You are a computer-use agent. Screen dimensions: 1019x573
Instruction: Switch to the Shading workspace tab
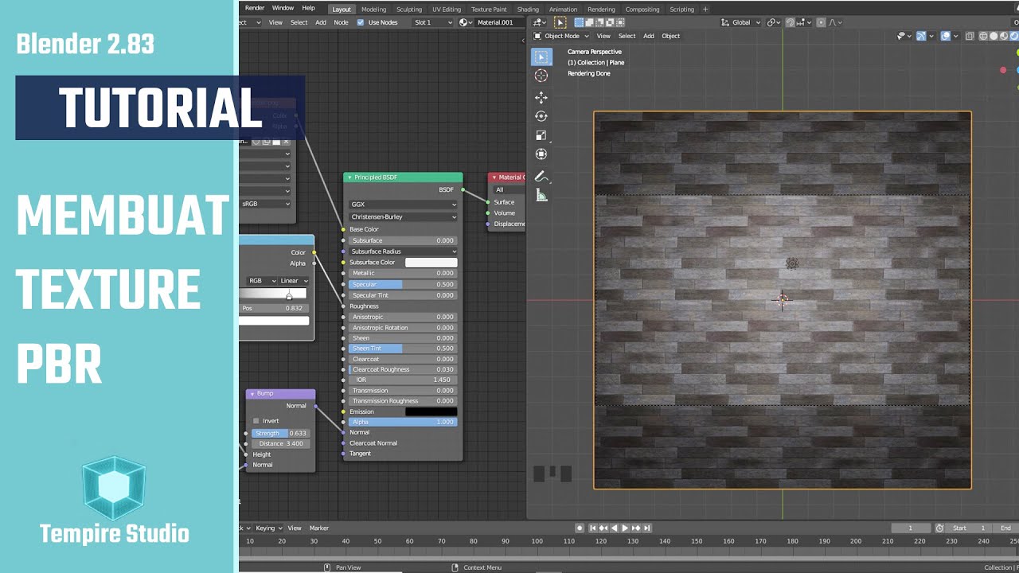point(528,10)
